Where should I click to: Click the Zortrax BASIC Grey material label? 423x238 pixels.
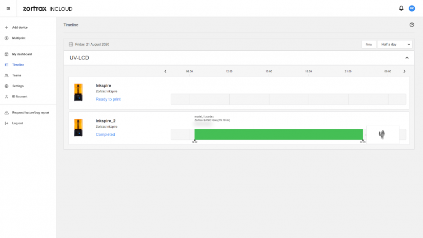click(212, 120)
